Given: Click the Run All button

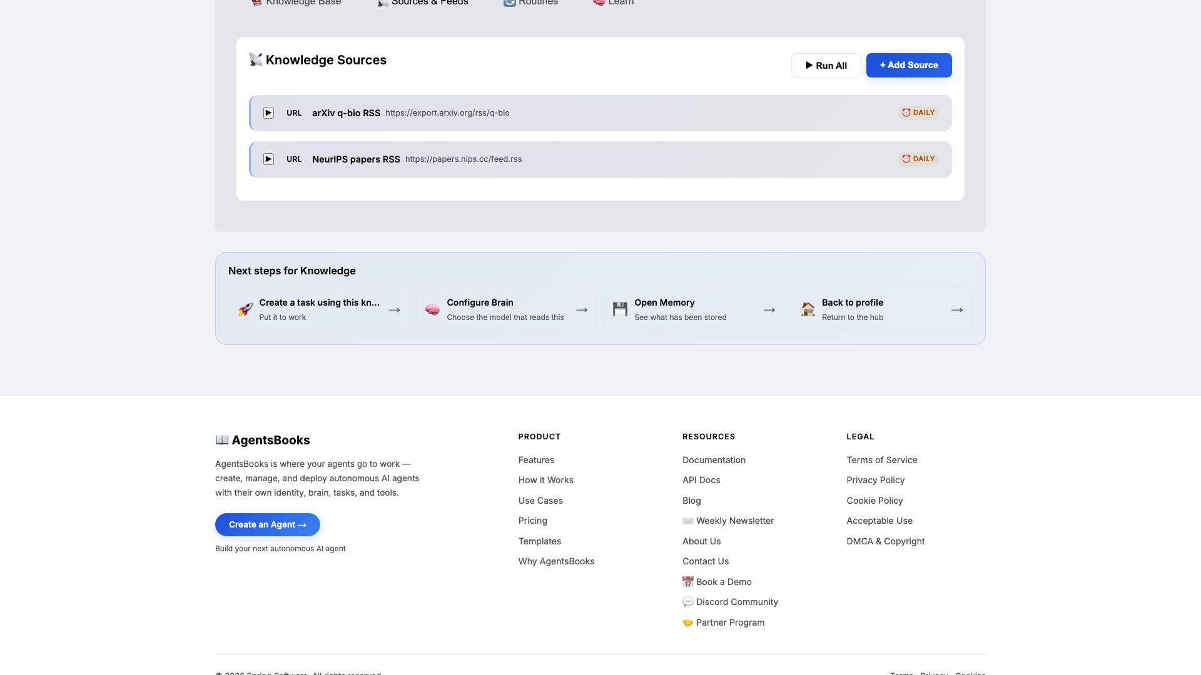Looking at the screenshot, I should [x=826, y=66].
